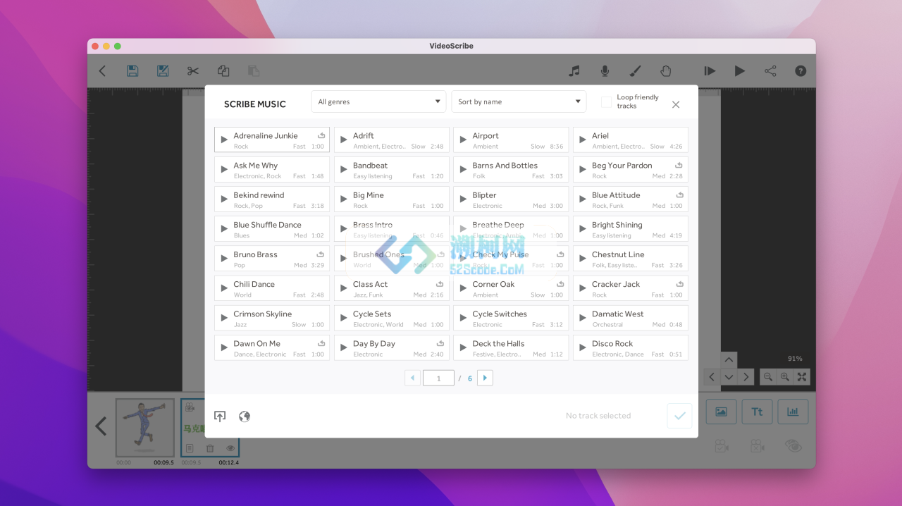Screen dimensions: 902x506
Task: Play the Ask Me Why preview
Action: (224, 169)
